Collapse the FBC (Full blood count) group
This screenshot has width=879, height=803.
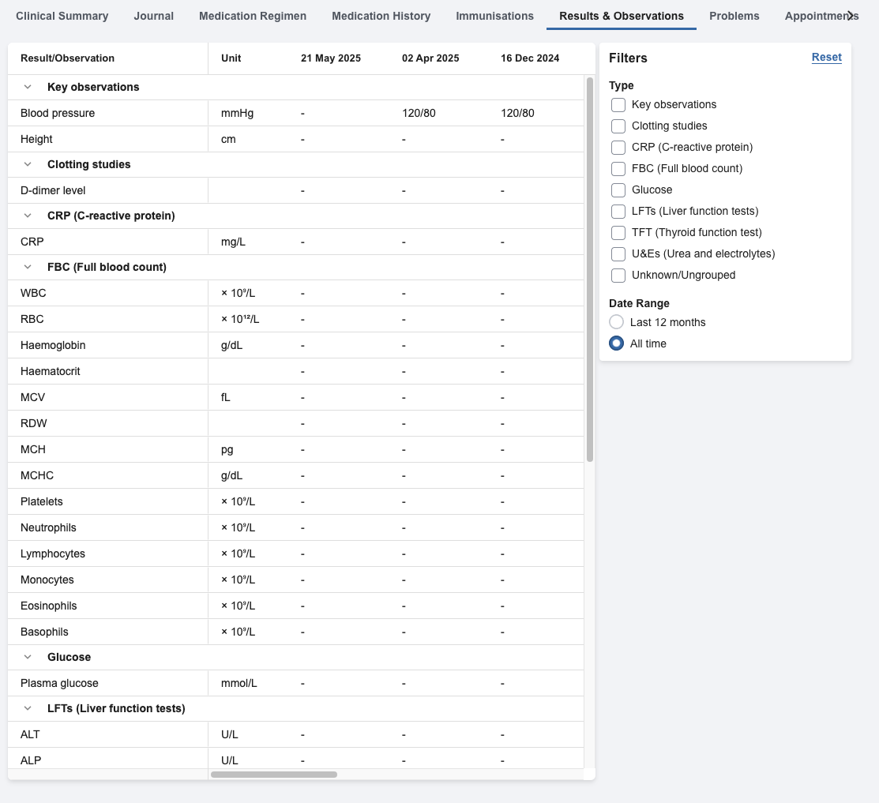tap(28, 267)
